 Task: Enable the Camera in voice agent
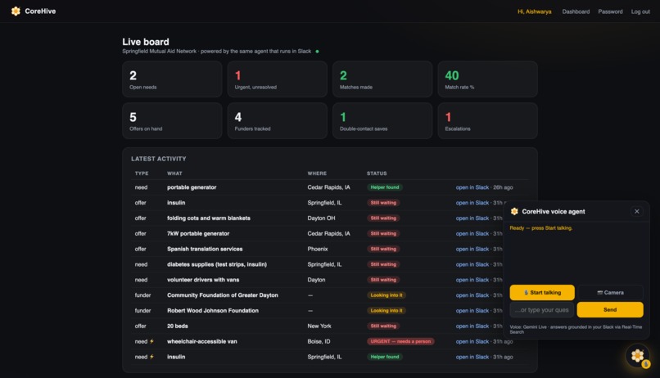(610, 293)
